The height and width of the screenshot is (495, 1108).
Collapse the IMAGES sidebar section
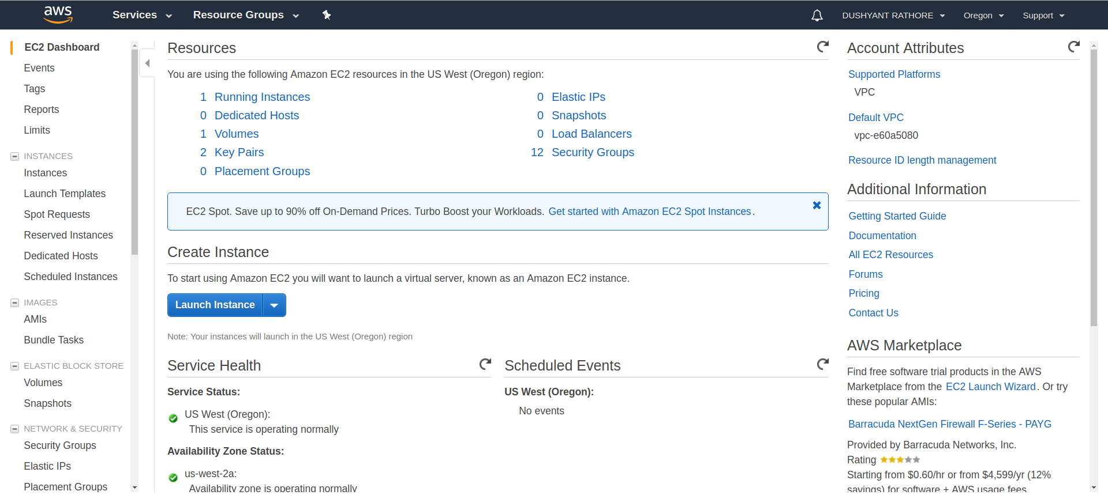pos(15,303)
